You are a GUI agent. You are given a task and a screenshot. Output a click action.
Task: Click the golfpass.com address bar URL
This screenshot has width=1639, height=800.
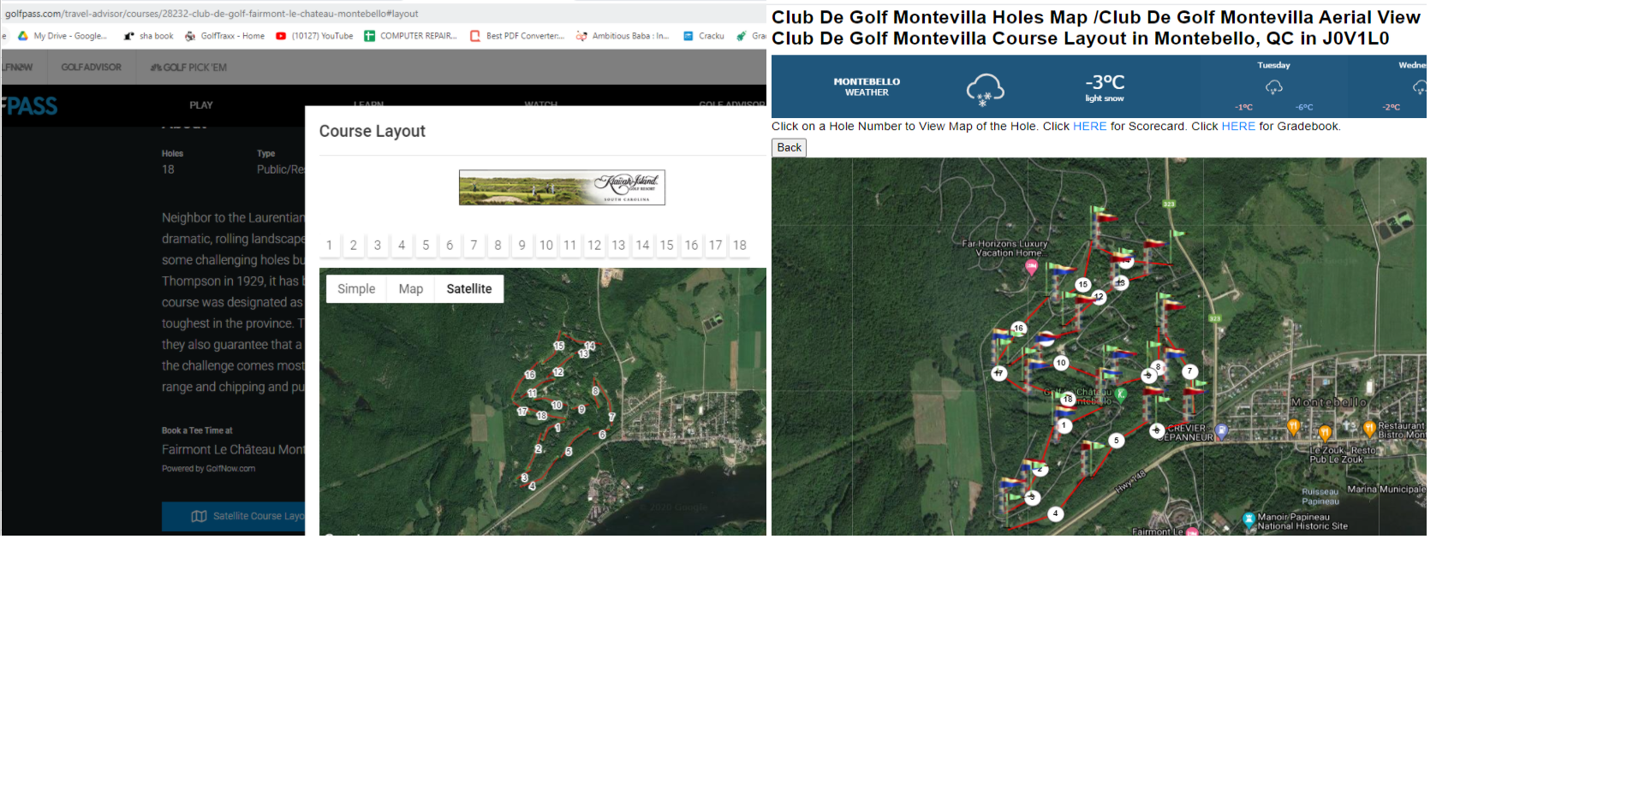(212, 14)
